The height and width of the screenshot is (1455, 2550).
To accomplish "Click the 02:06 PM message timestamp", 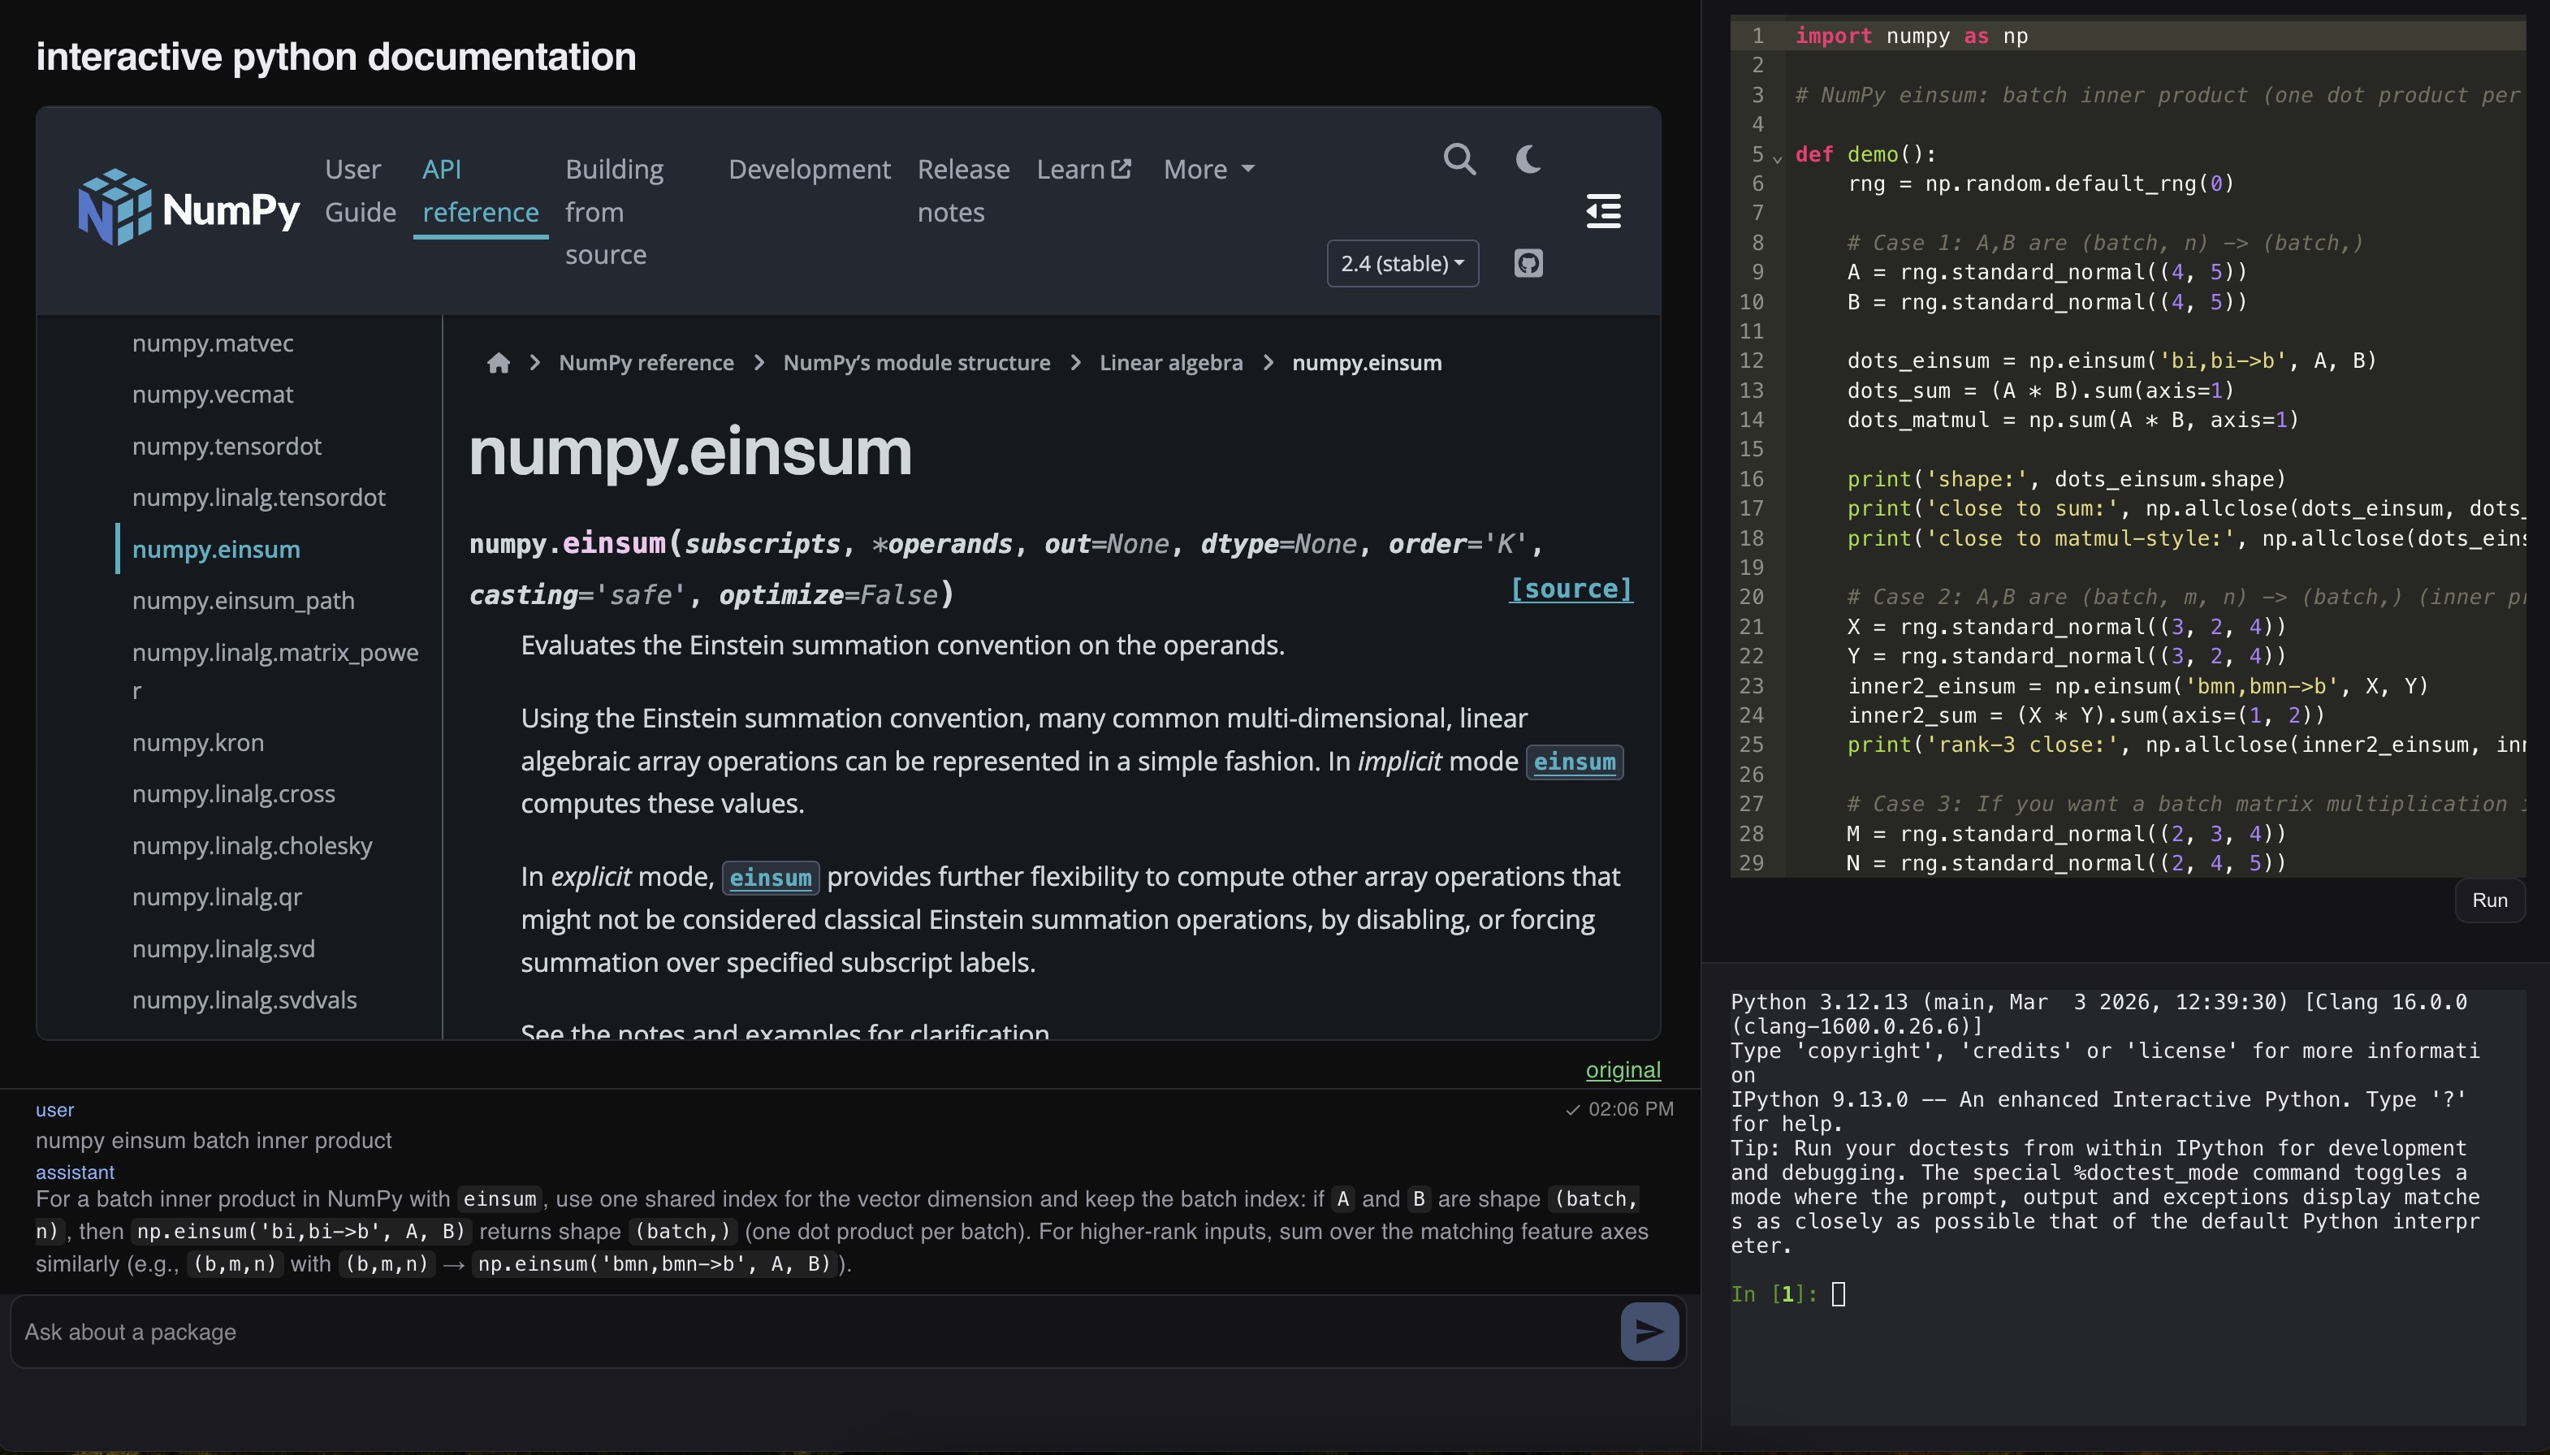I will [1630, 1109].
